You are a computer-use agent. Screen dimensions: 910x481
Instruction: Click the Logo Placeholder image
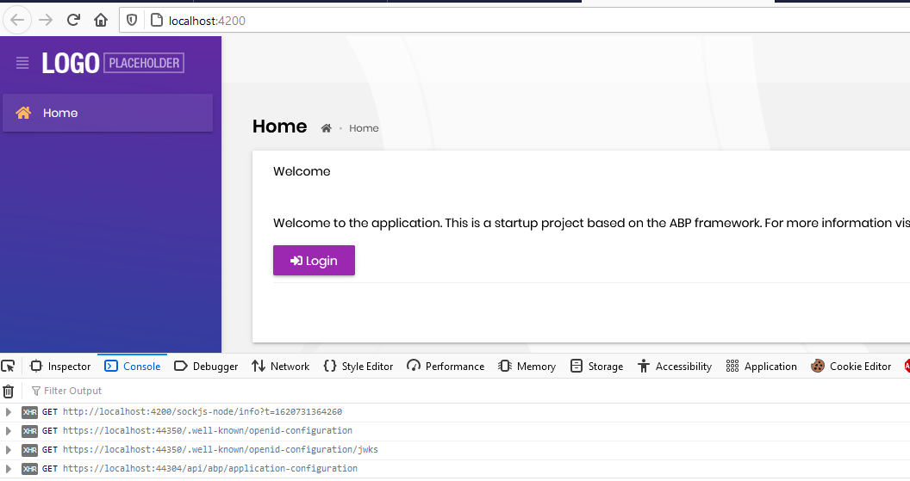(x=113, y=63)
